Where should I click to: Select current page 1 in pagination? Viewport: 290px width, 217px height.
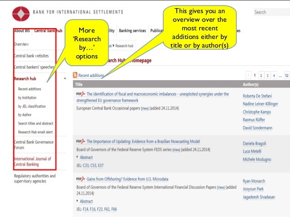tap(255, 75)
